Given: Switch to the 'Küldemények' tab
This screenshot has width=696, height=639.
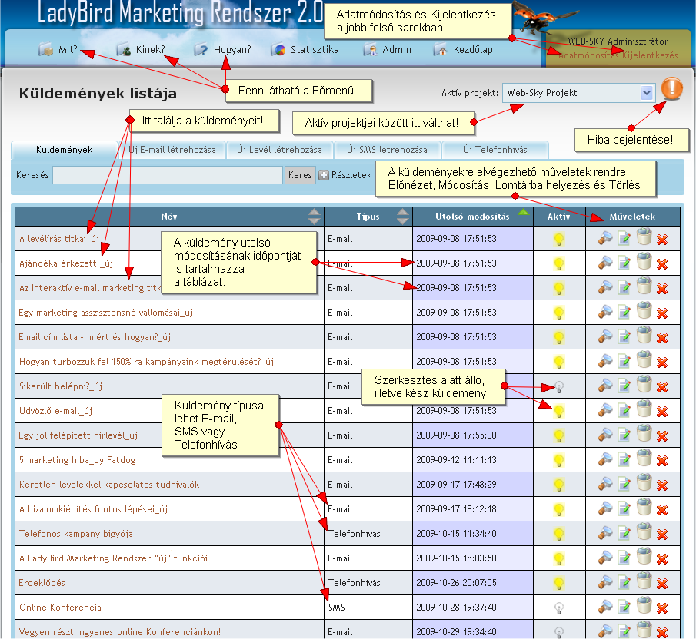Looking at the screenshot, I should 65,150.
